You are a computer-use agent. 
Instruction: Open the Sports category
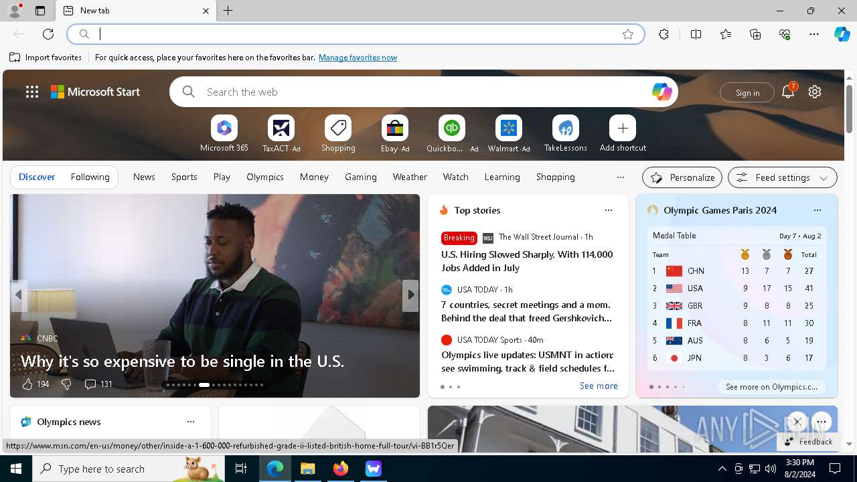point(184,177)
